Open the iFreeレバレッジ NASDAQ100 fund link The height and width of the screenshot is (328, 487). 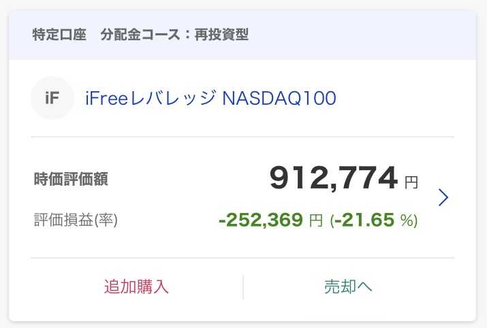(210, 98)
